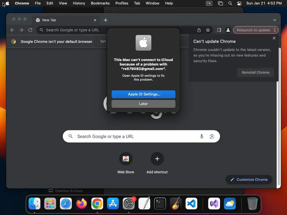This screenshot has width=287, height=215.
Task: Click Relaunch to update
Action: 253,30
